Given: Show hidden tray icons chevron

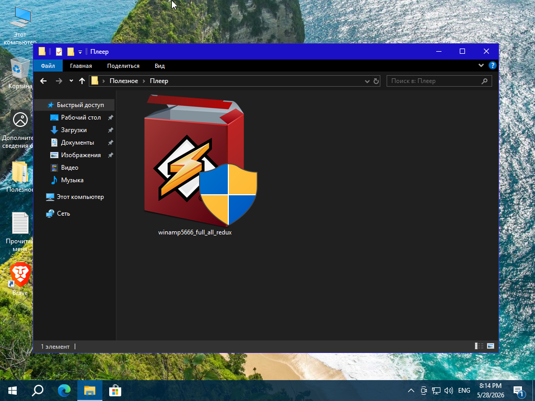Looking at the screenshot, I should point(411,391).
